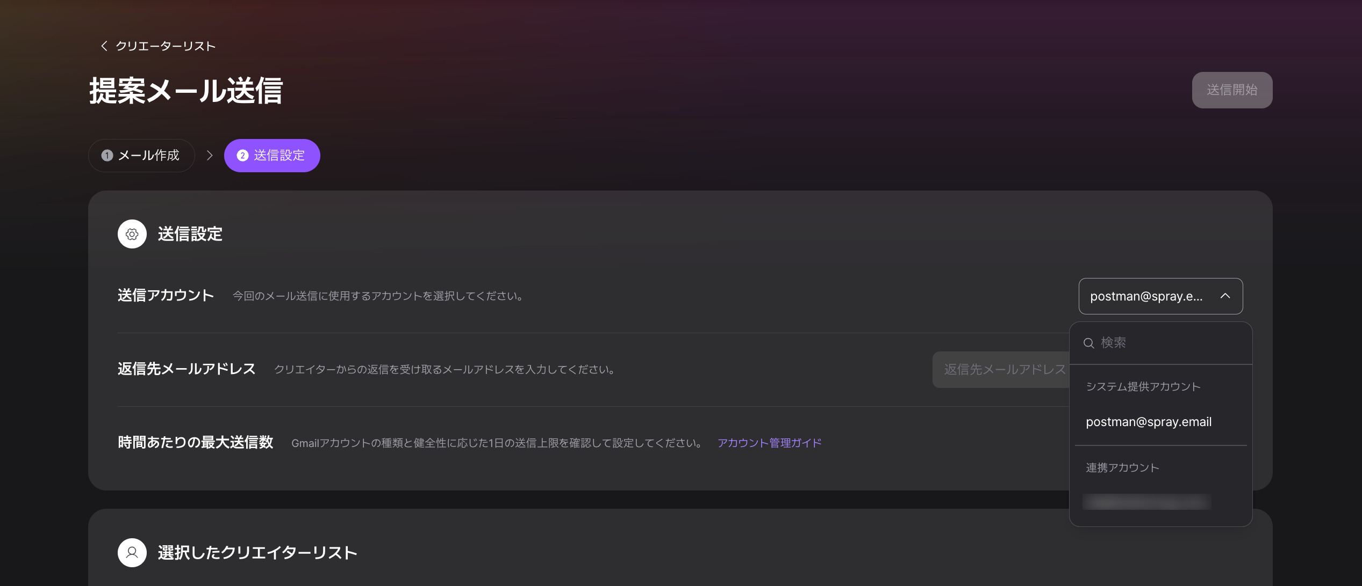Open the postman@spray.e... account dropdown
Image resolution: width=1362 pixels, height=586 pixels.
tap(1146, 296)
